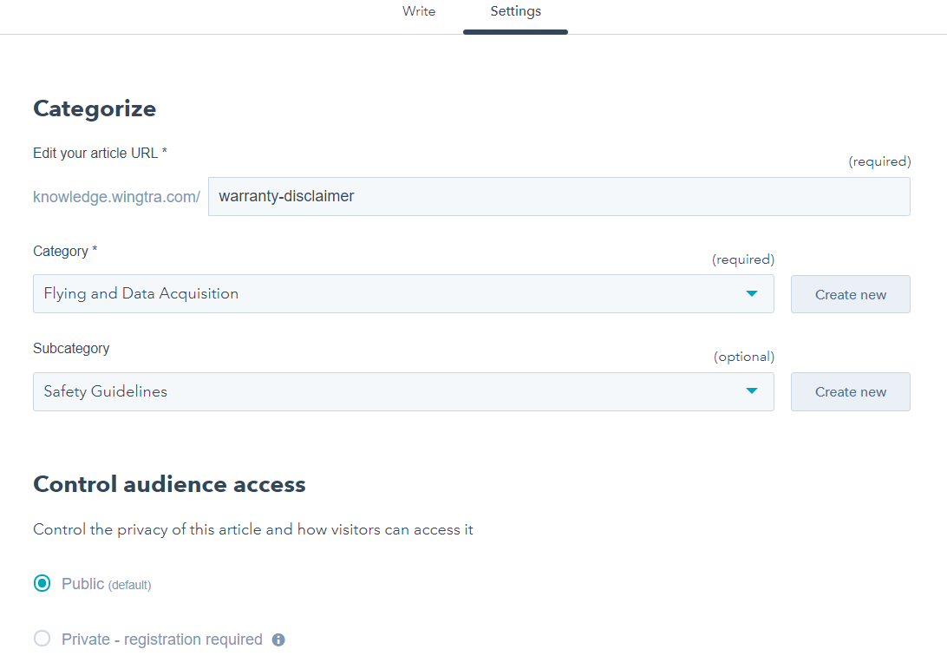This screenshot has height=669, width=947.
Task: Select the Private registration required radio button
Action: 42,639
